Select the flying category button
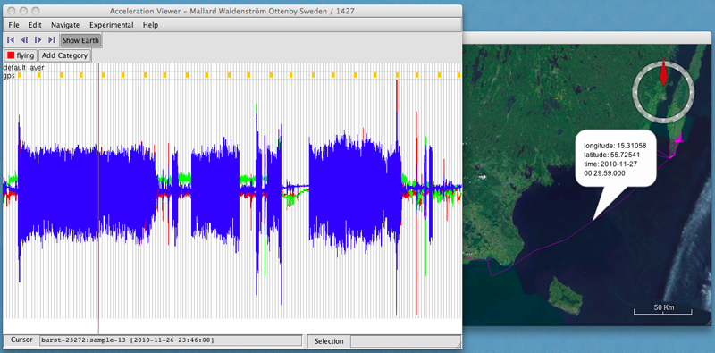This screenshot has width=715, height=353. (x=21, y=55)
